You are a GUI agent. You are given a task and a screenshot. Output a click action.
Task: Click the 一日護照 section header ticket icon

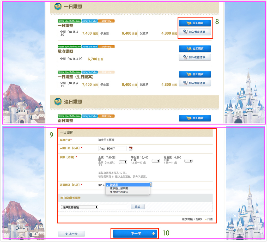[x=58, y=7]
